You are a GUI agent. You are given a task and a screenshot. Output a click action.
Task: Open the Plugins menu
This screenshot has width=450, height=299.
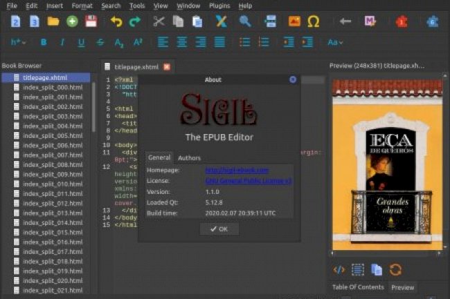(219, 6)
